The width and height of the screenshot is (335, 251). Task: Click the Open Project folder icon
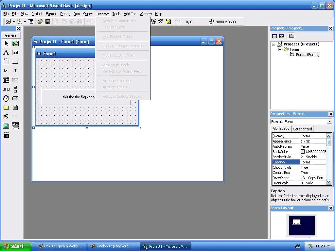coord(40,22)
